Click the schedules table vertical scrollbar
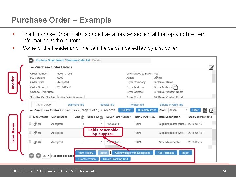This screenshot has height=177, width=236. tap(214, 135)
